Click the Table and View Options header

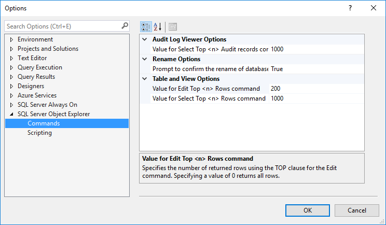[186, 79]
